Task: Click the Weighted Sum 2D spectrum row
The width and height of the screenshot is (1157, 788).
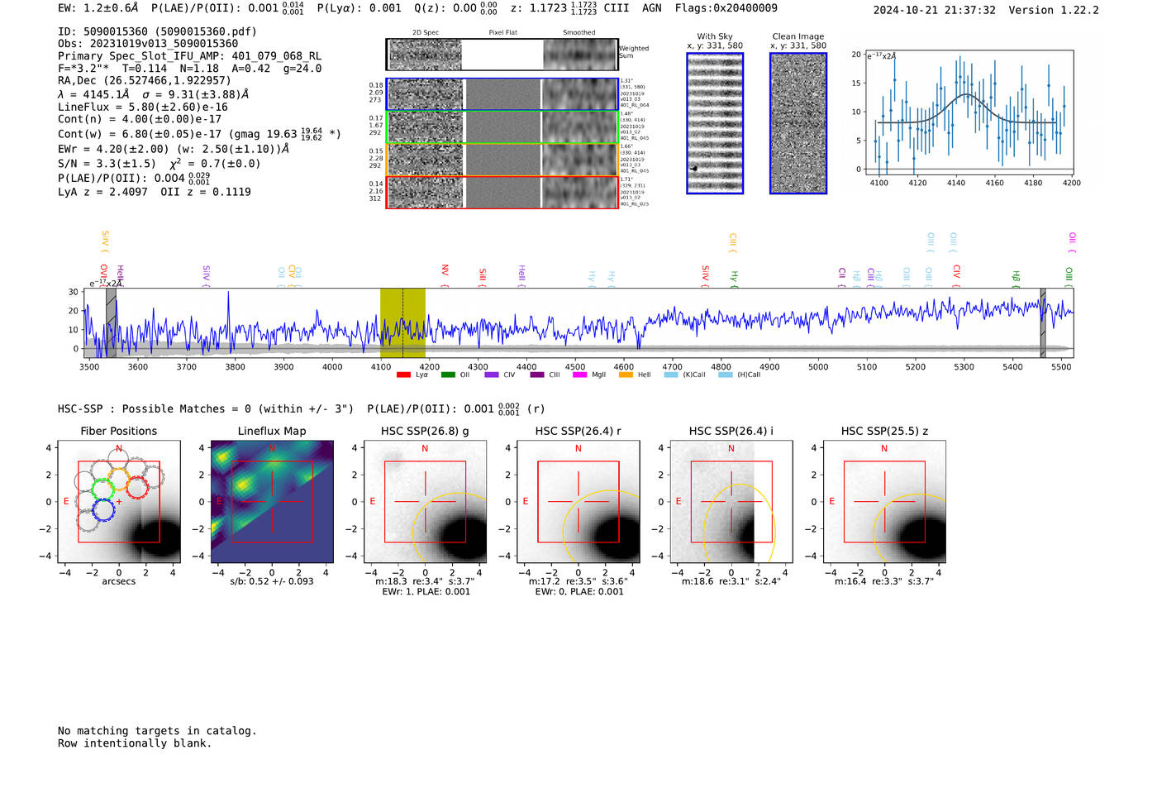Action: [502, 55]
